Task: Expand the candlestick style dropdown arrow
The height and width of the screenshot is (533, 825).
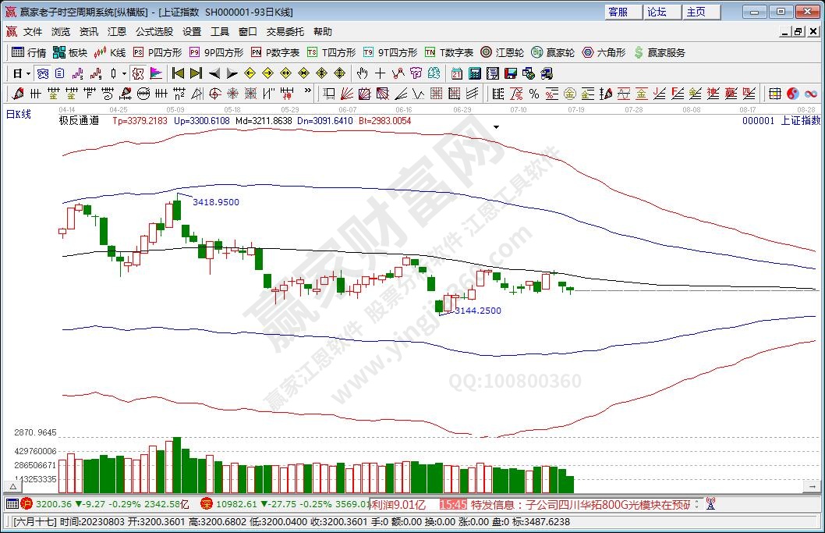Action: (124, 73)
